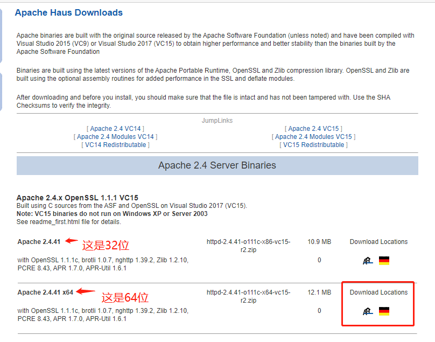Screen dimensions: 435x342
Task: Click the Apache 2.4.x OpenSSL 1.1.1 VC15 heading
Action: coord(78,198)
